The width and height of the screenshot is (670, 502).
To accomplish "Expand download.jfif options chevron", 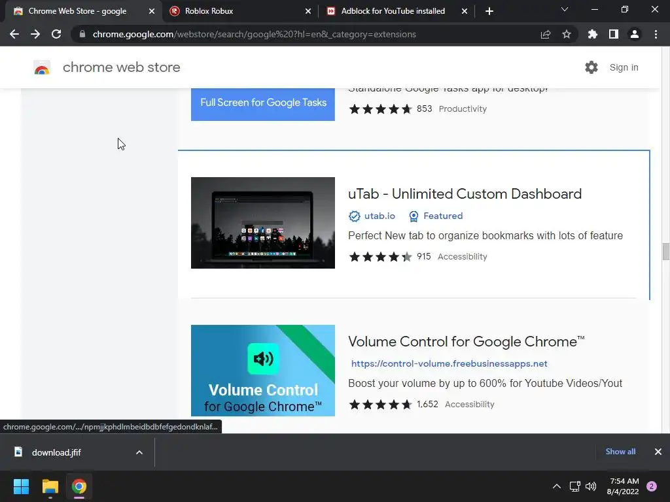I will pos(139,452).
